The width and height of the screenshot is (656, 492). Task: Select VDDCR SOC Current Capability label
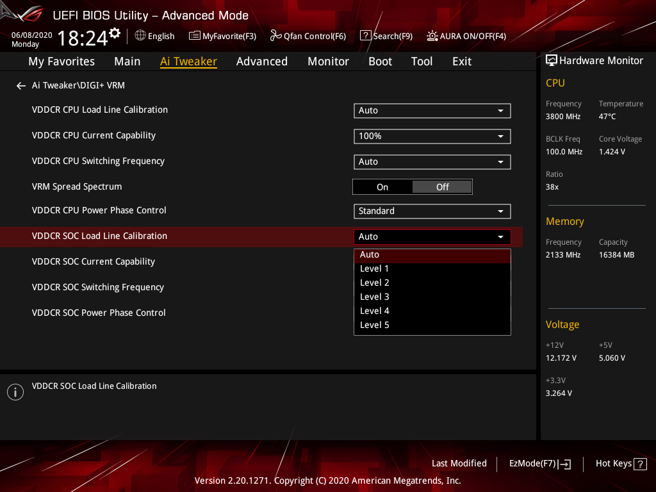coord(94,261)
